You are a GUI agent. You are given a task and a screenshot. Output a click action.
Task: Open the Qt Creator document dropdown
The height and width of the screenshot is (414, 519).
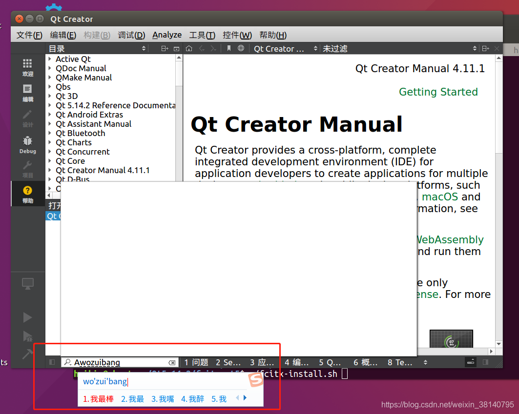click(285, 49)
